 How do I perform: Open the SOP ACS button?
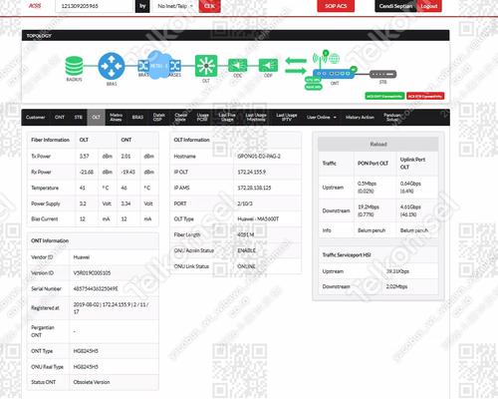tap(336, 6)
